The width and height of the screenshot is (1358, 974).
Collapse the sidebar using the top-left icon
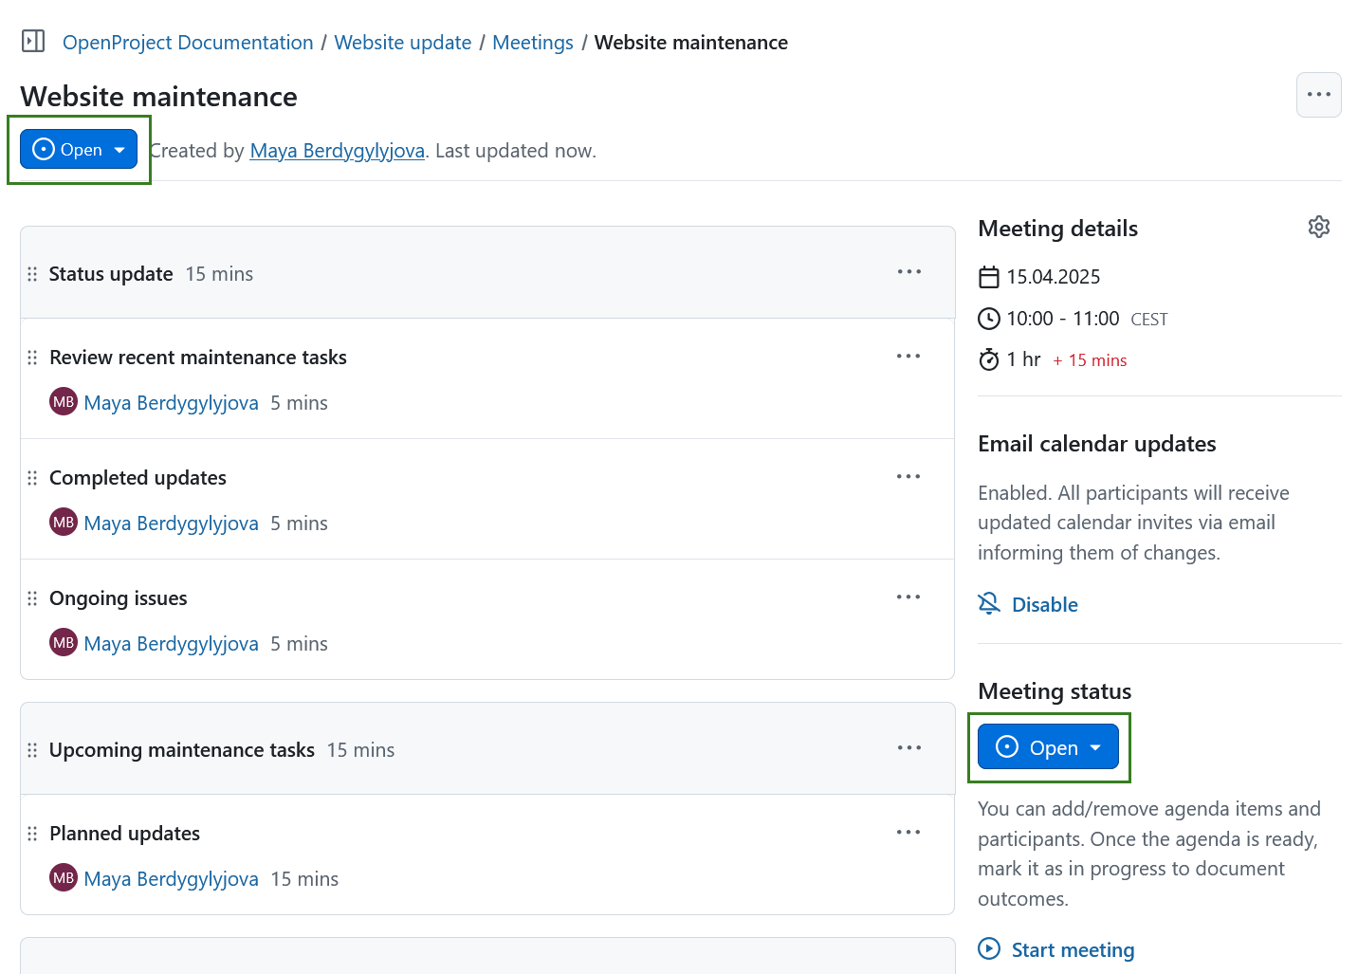click(x=32, y=41)
